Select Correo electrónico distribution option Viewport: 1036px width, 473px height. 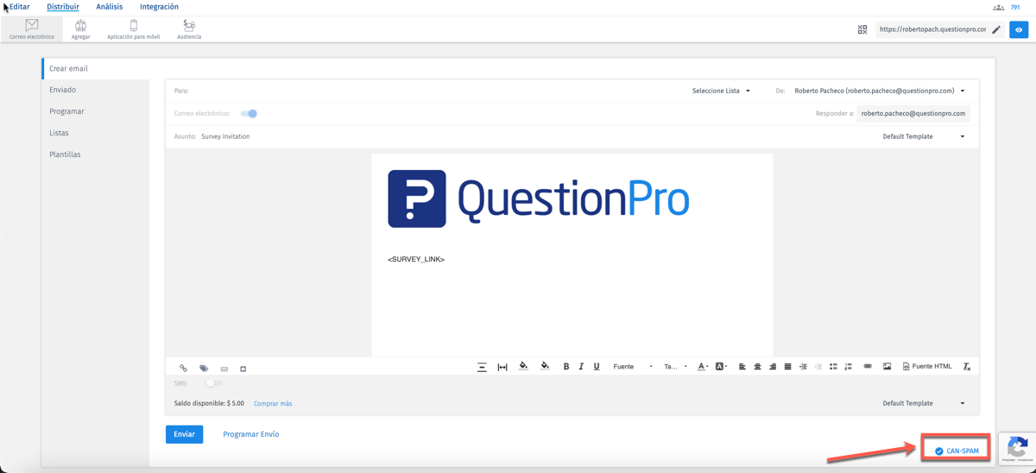(x=31, y=29)
